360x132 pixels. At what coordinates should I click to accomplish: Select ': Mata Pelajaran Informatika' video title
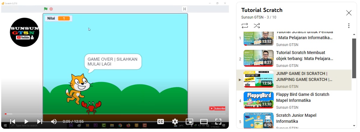click(304, 37)
